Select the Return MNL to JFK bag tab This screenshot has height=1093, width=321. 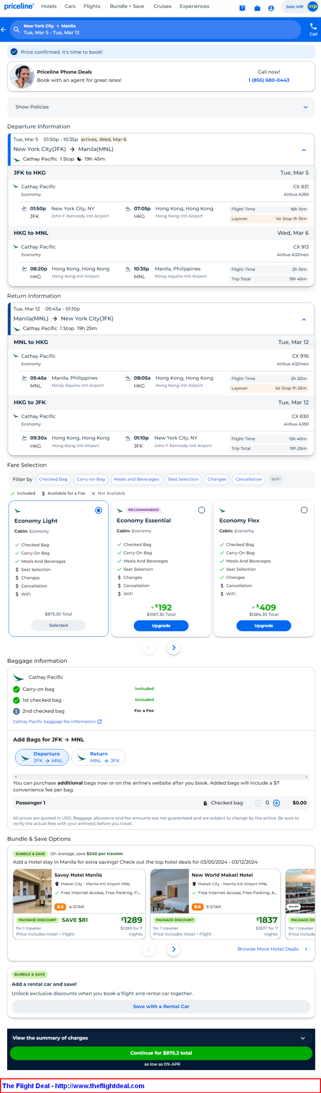click(99, 757)
